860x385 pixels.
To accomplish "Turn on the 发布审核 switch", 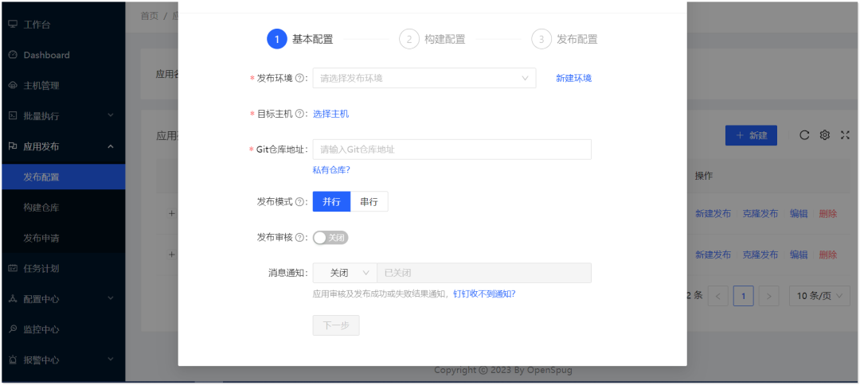I will click(330, 238).
